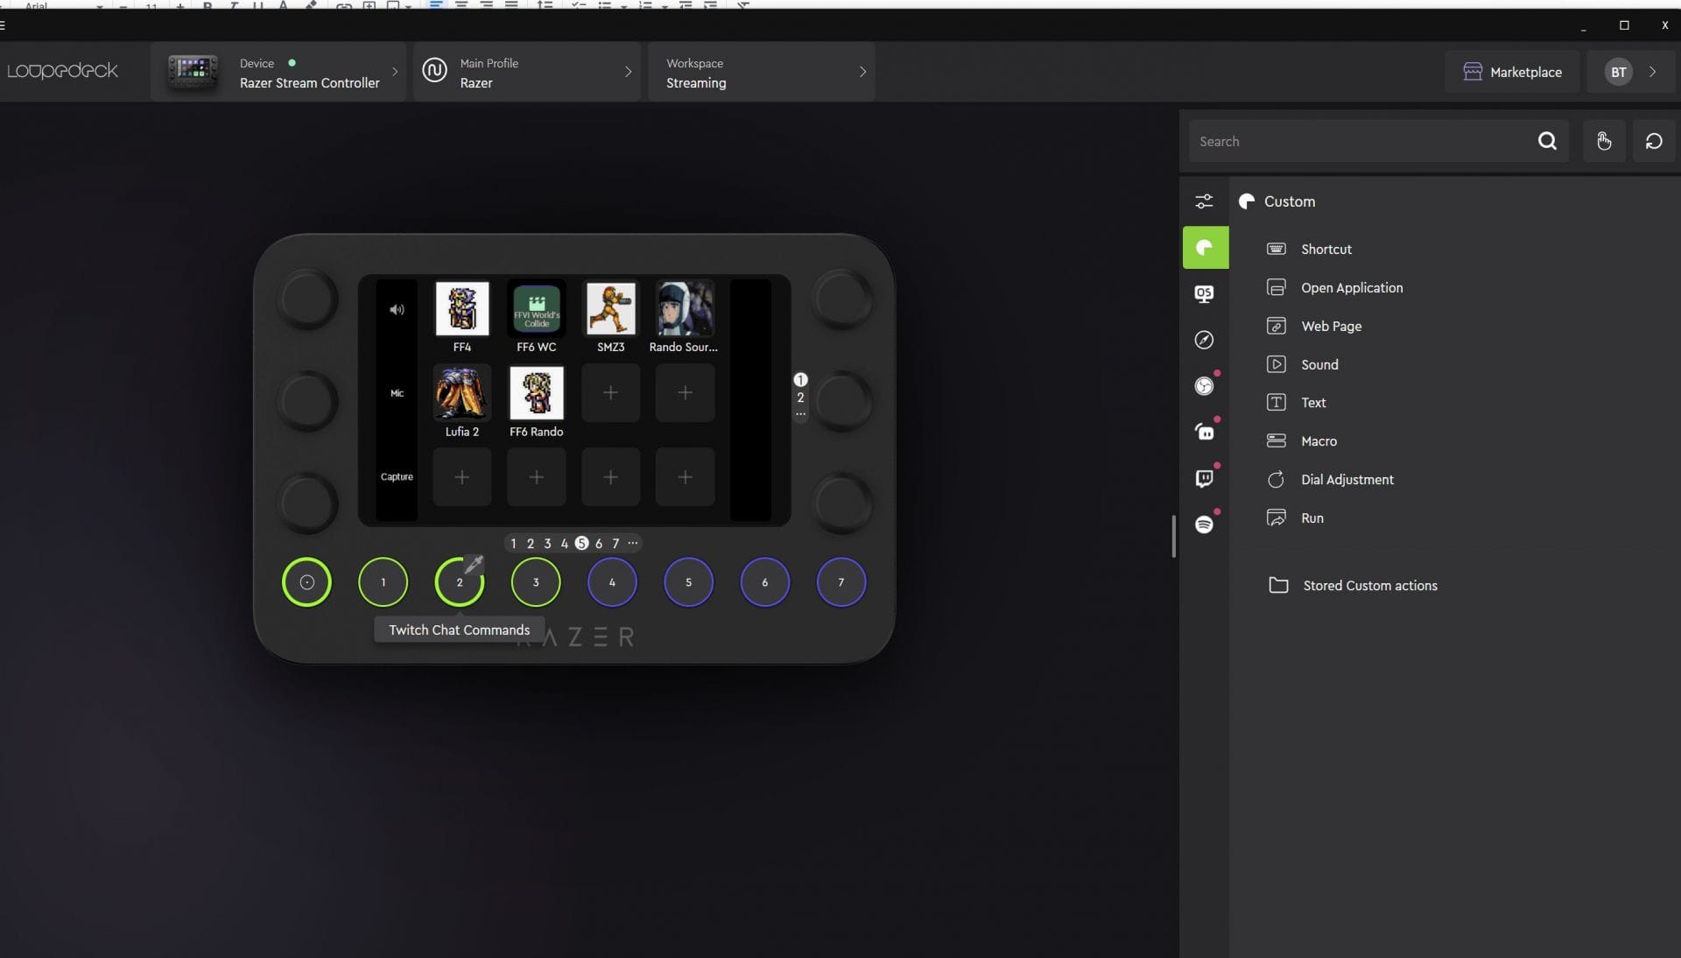Switch to page 7 of the touchscreen pages

(615, 543)
